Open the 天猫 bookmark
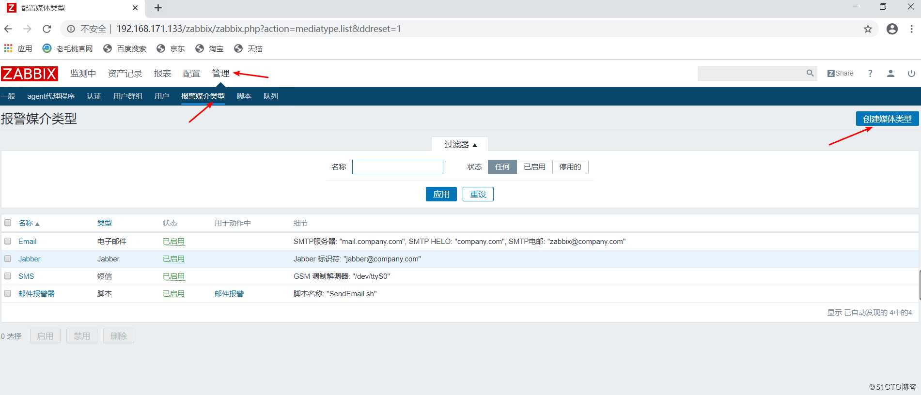This screenshot has width=921, height=395. pyautogui.click(x=248, y=48)
